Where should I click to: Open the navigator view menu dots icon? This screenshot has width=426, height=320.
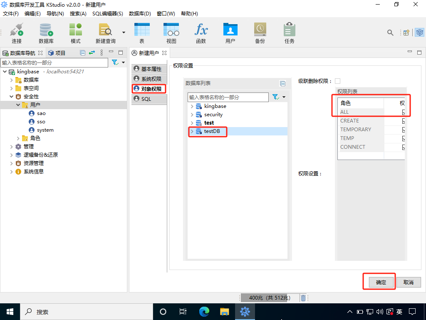click(x=102, y=52)
